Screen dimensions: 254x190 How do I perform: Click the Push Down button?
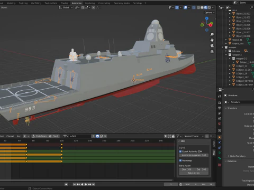pyautogui.click(x=40, y=136)
